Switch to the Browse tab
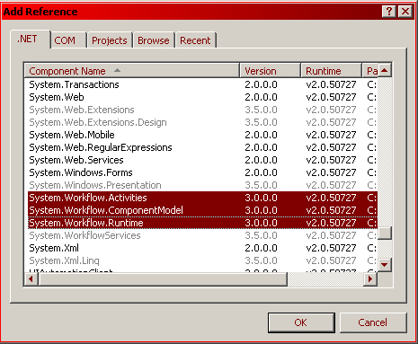This screenshot has width=418, height=344. [154, 40]
